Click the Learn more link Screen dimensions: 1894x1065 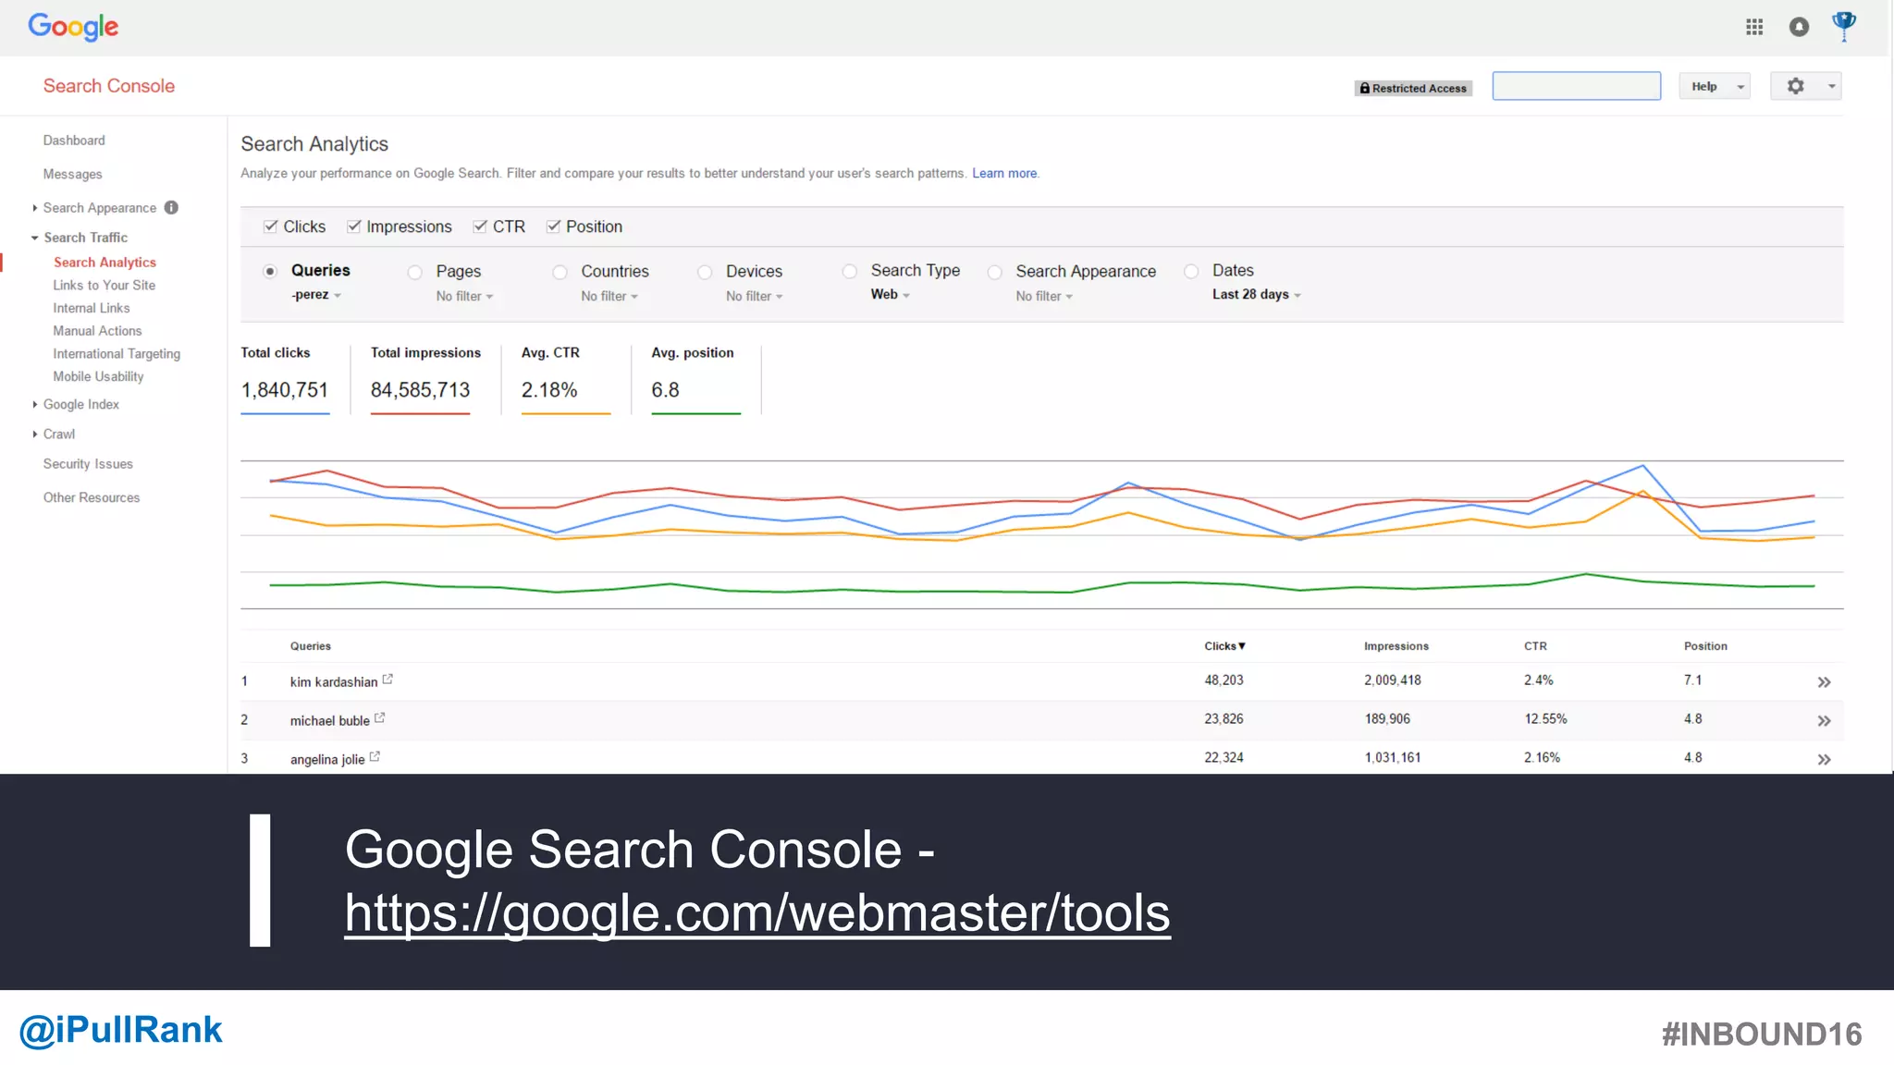pyautogui.click(x=1005, y=173)
